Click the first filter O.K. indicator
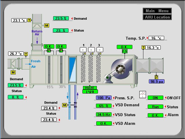This screenshot has height=139, width=185. [x=49, y=47]
